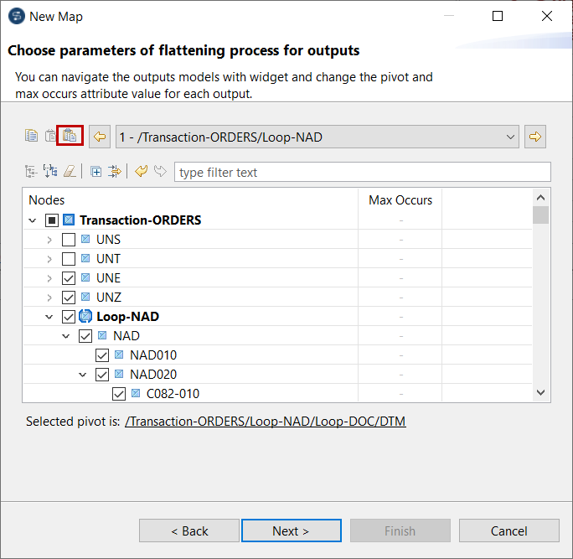573x559 pixels.
Task: Collapse the Loop-NAD tree node
Action: coord(49,317)
